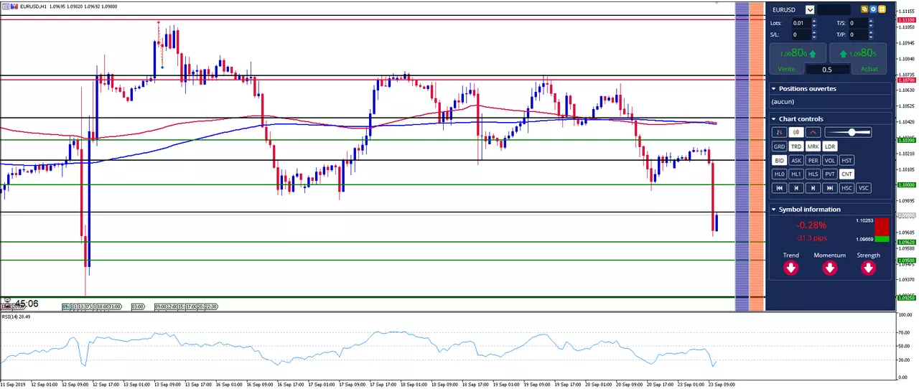Toggle the HST history button
This screenshot has height=389, width=919.
(846, 161)
